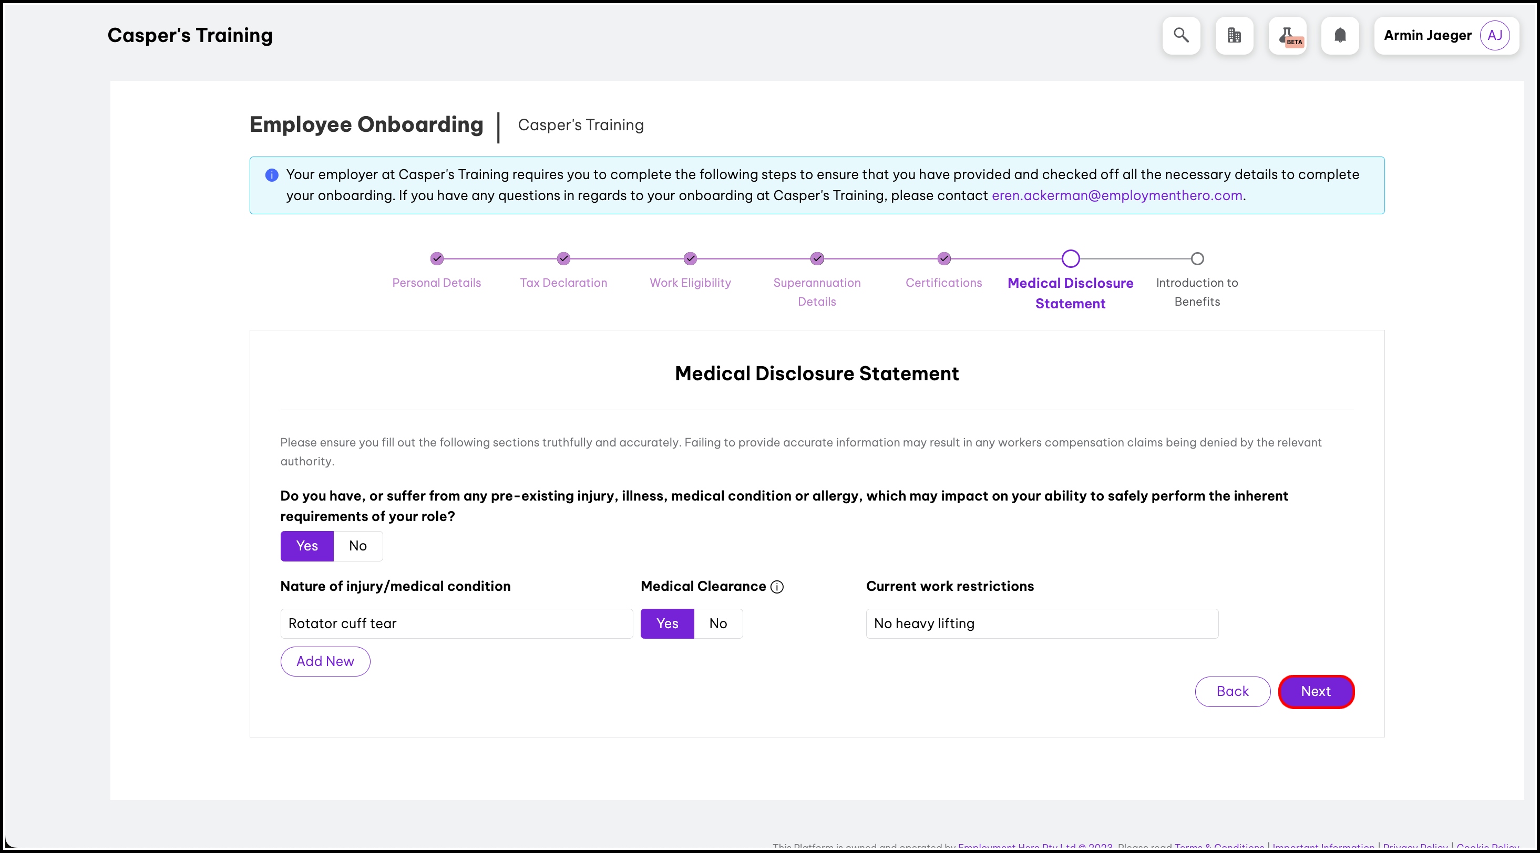Select No for pre-existing injury question
The width and height of the screenshot is (1540, 853).
[x=357, y=546]
